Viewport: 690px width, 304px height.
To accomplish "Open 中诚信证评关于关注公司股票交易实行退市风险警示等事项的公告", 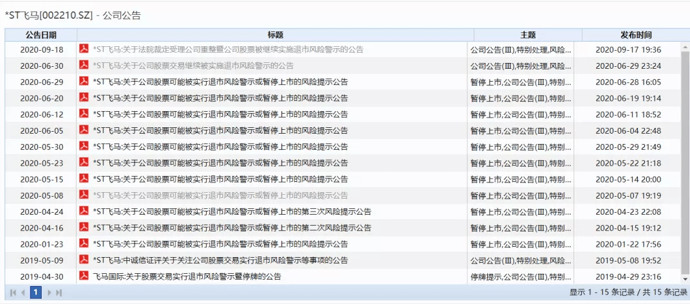I will 221,261.
